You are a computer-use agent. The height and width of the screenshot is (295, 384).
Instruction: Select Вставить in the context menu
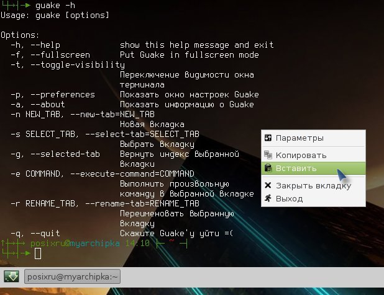[313, 168]
